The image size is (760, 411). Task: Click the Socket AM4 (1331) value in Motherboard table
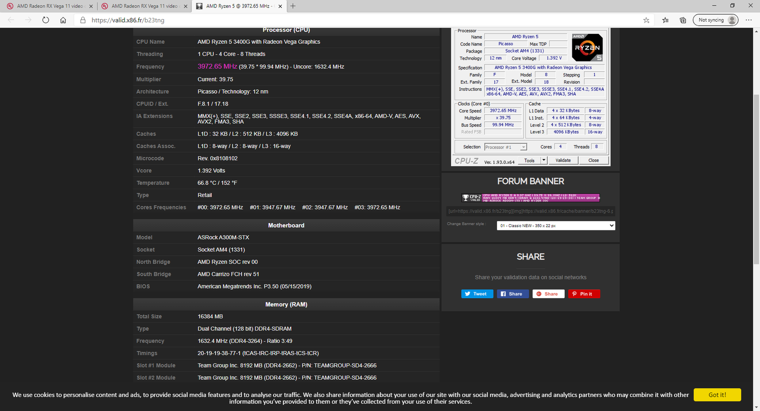click(221, 250)
